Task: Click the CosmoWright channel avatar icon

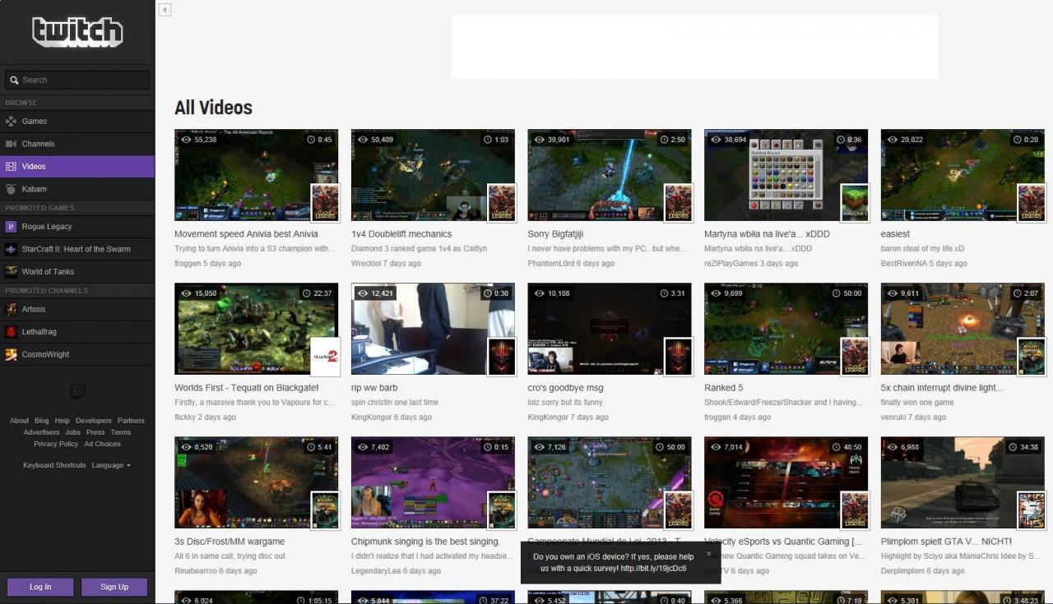Action: point(11,354)
